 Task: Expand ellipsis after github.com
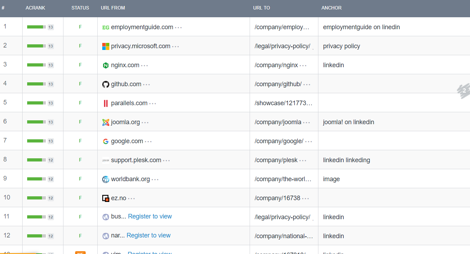click(147, 84)
